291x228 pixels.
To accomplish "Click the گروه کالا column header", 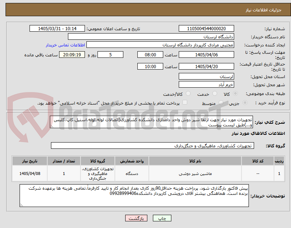I will 97,161.
